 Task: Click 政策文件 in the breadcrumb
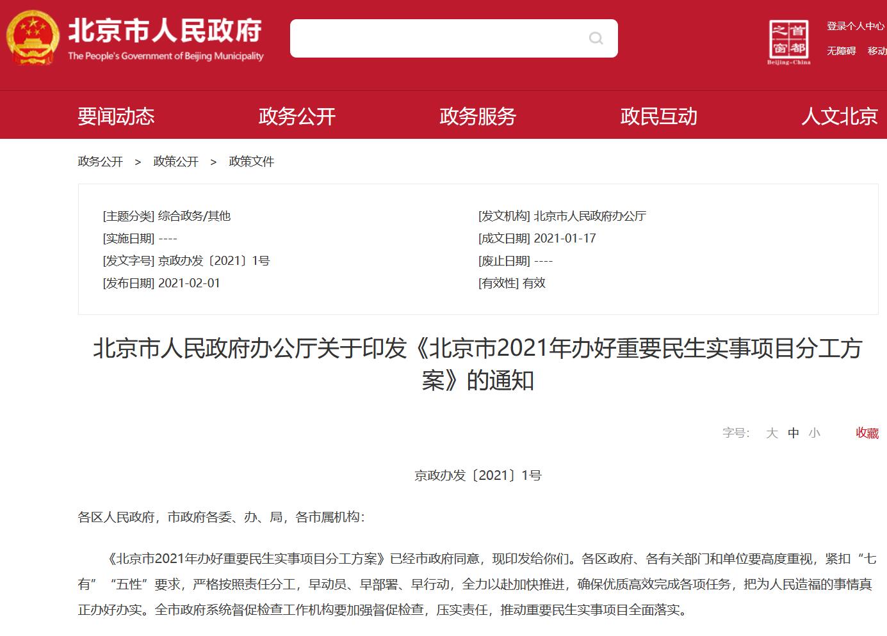pyautogui.click(x=252, y=162)
